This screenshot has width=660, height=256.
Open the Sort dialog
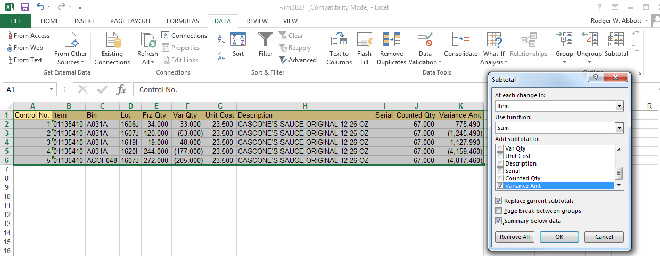click(x=238, y=45)
